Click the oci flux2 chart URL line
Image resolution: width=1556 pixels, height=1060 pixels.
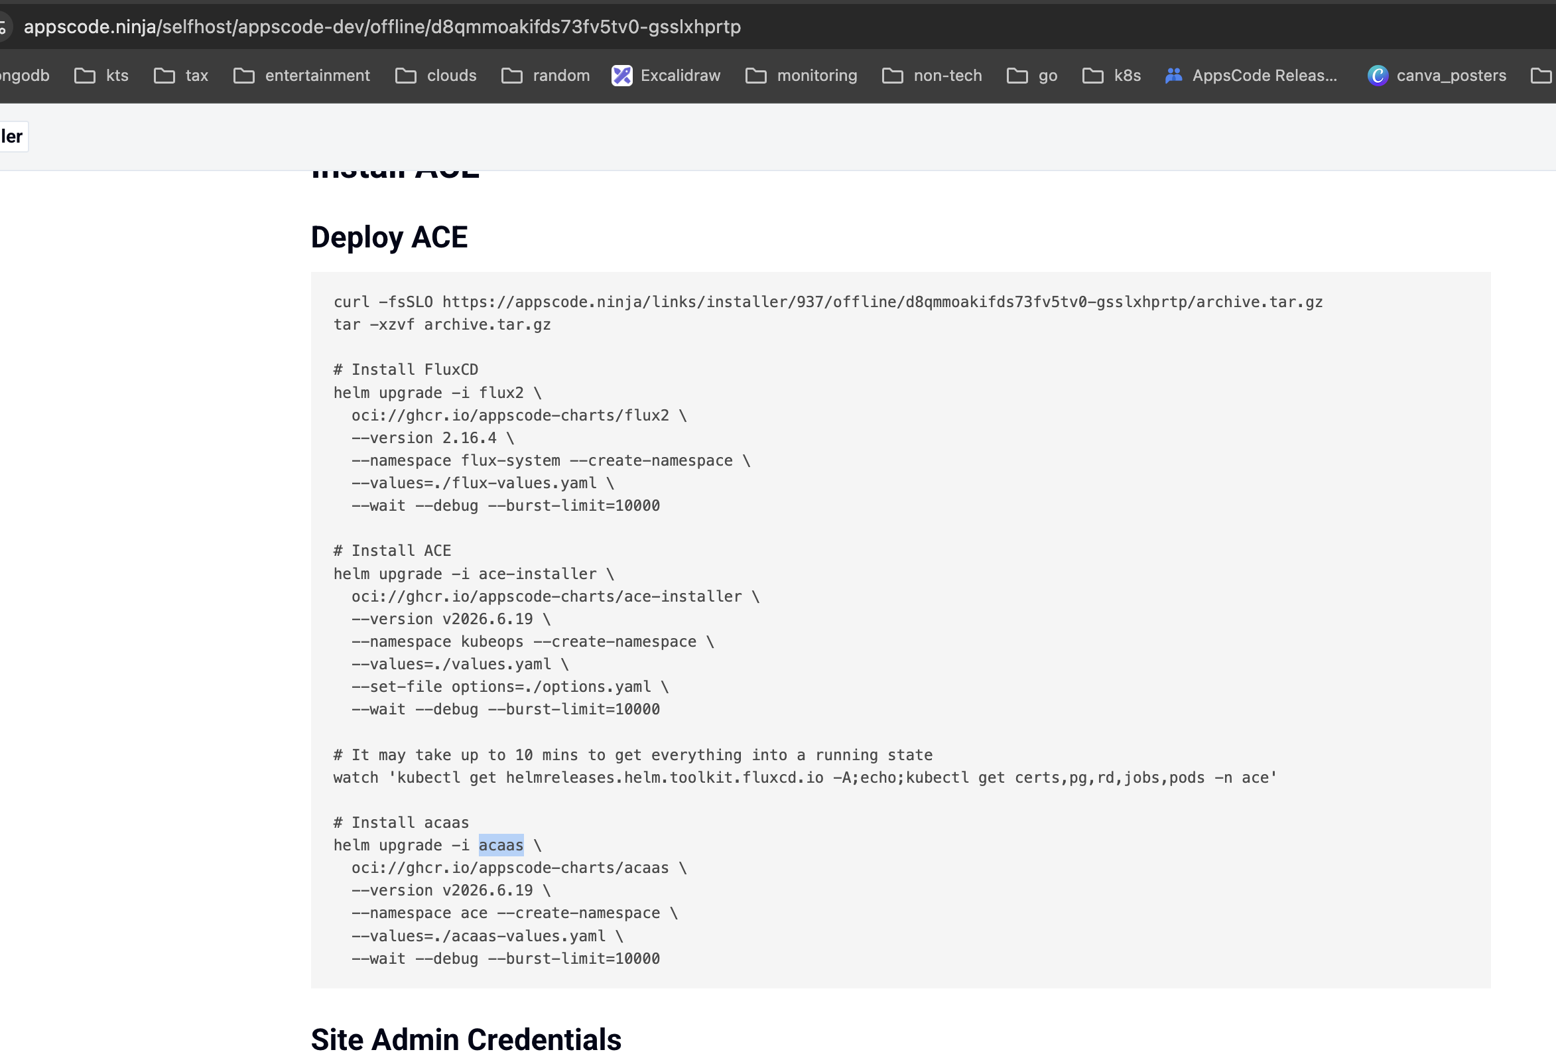519,415
